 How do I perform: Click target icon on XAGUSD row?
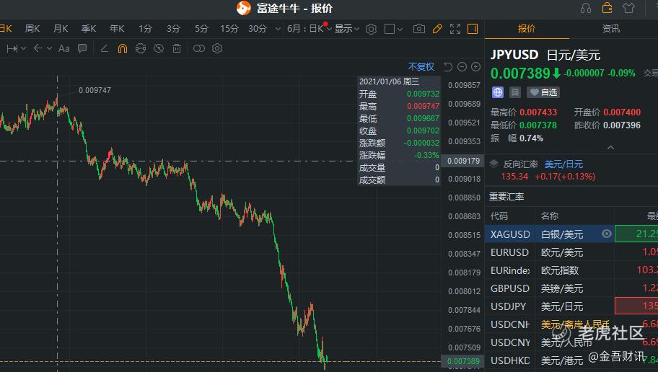click(x=606, y=234)
